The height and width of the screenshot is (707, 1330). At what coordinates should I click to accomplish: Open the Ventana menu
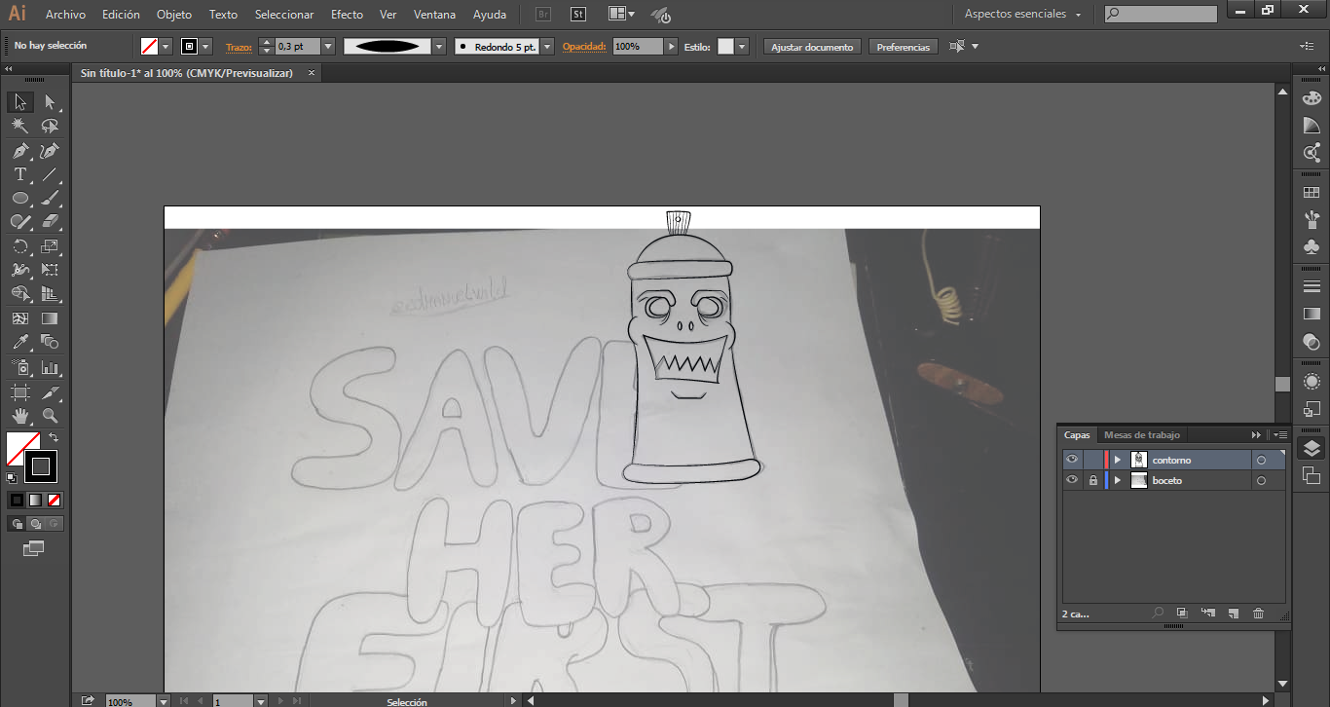click(x=435, y=15)
